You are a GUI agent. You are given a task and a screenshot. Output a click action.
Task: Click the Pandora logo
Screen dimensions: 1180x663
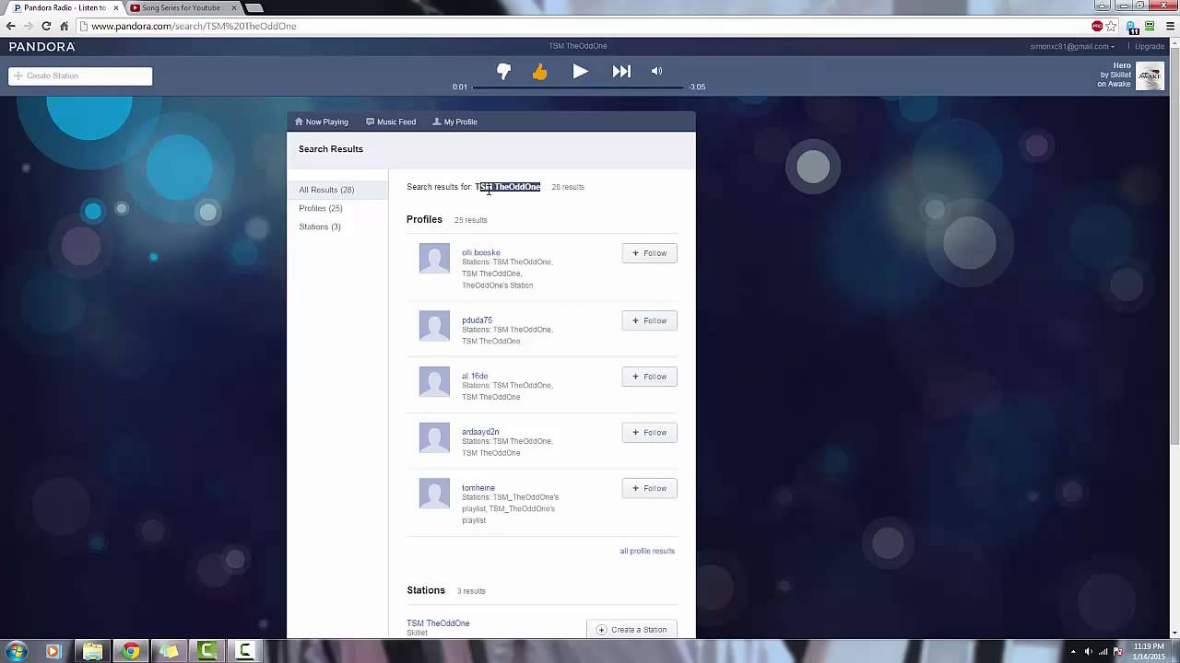point(42,46)
